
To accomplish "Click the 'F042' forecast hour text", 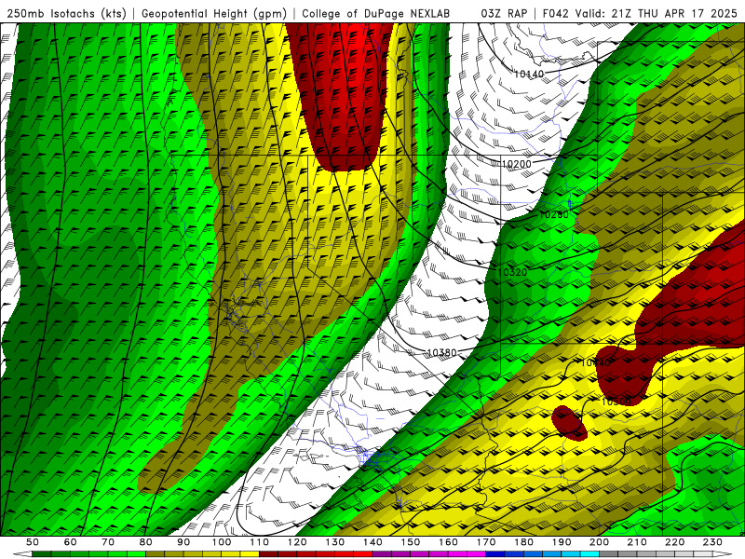I will [x=555, y=13].
